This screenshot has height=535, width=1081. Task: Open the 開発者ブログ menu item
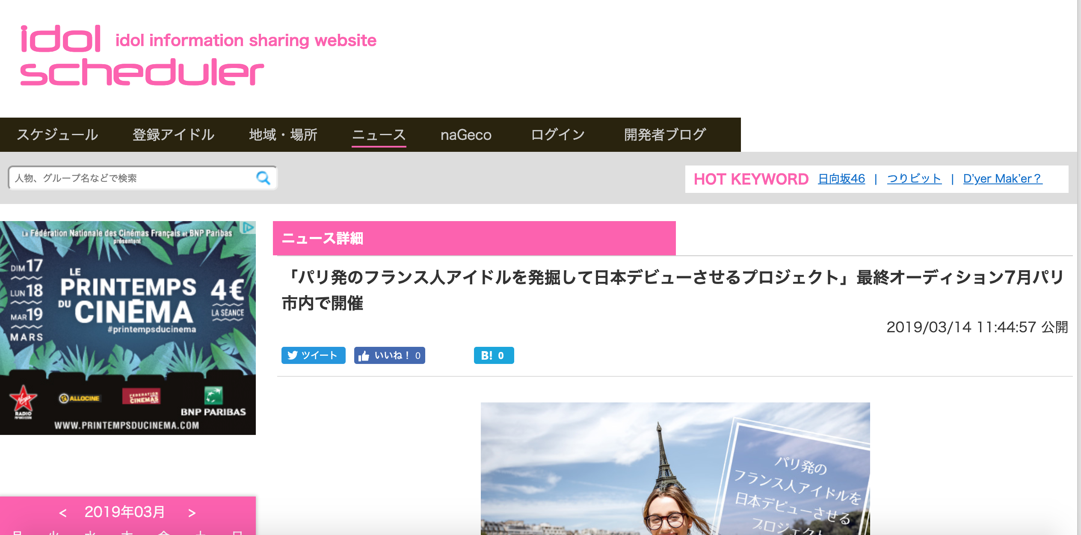(664, 135)
